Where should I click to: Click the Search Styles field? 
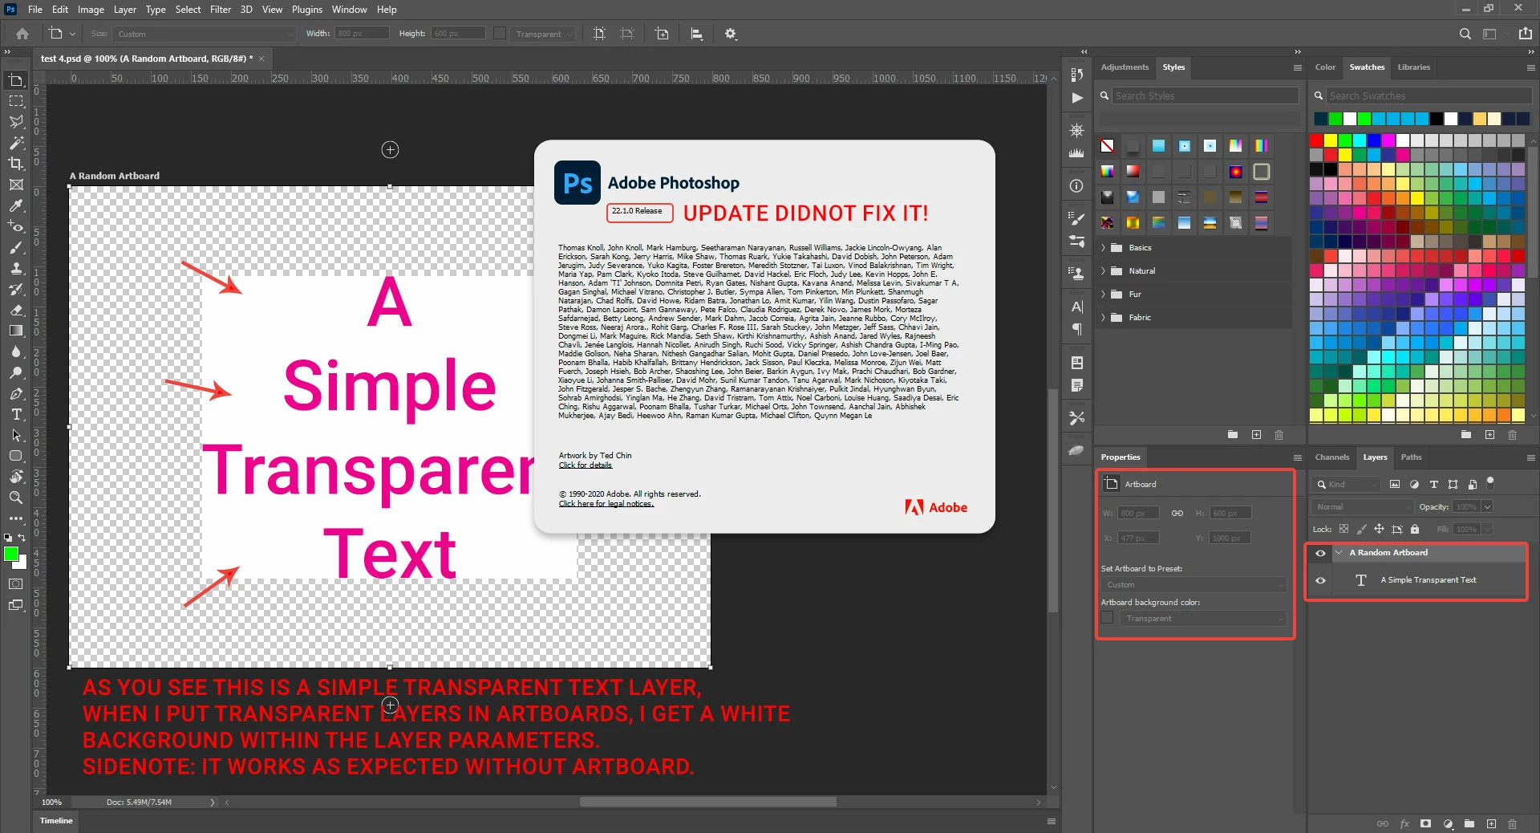click(x=1206, y=96)
